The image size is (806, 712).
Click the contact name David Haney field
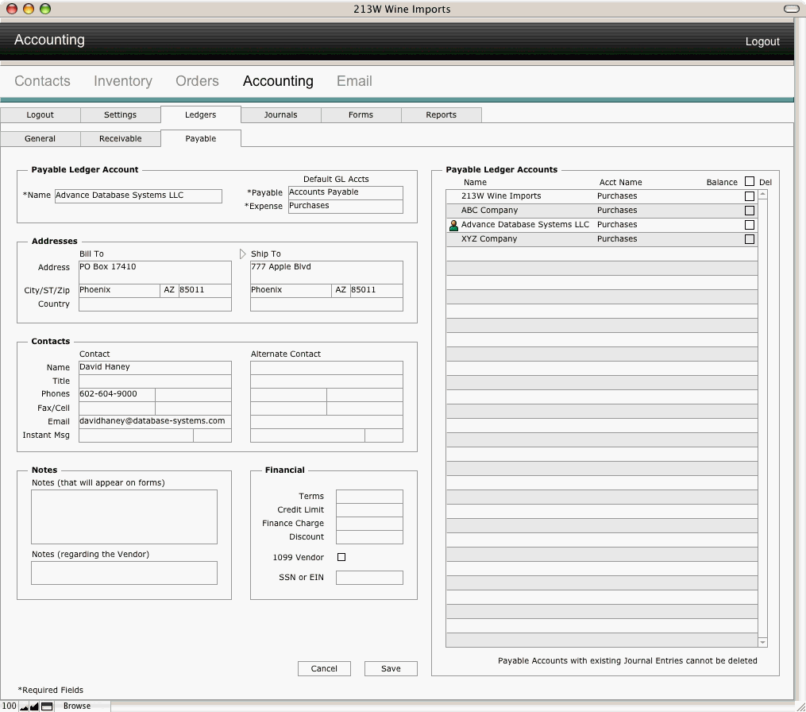tap(155, 367)
